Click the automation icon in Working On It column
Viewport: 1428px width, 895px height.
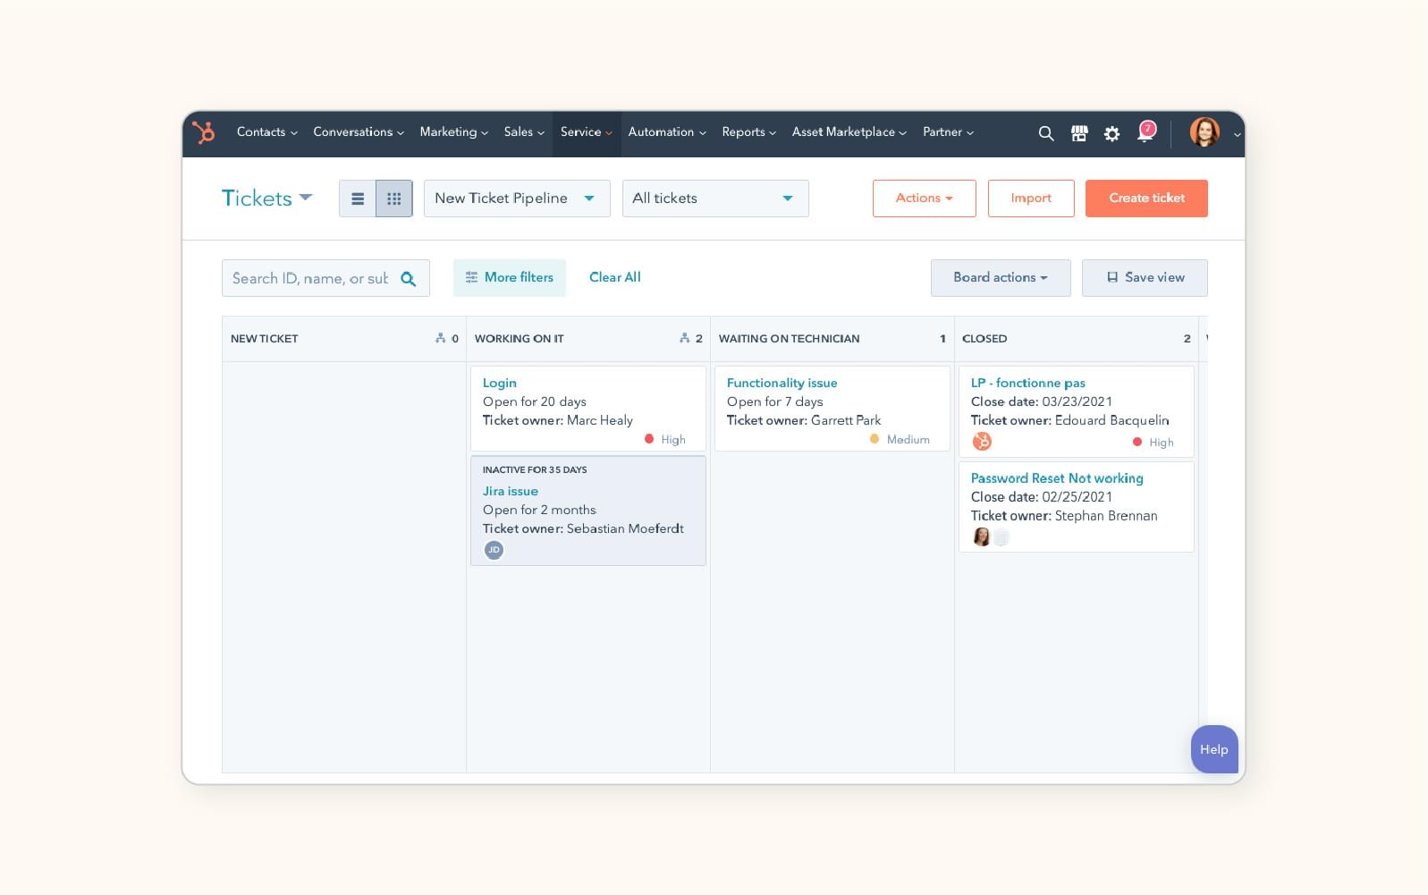point(684,338)
